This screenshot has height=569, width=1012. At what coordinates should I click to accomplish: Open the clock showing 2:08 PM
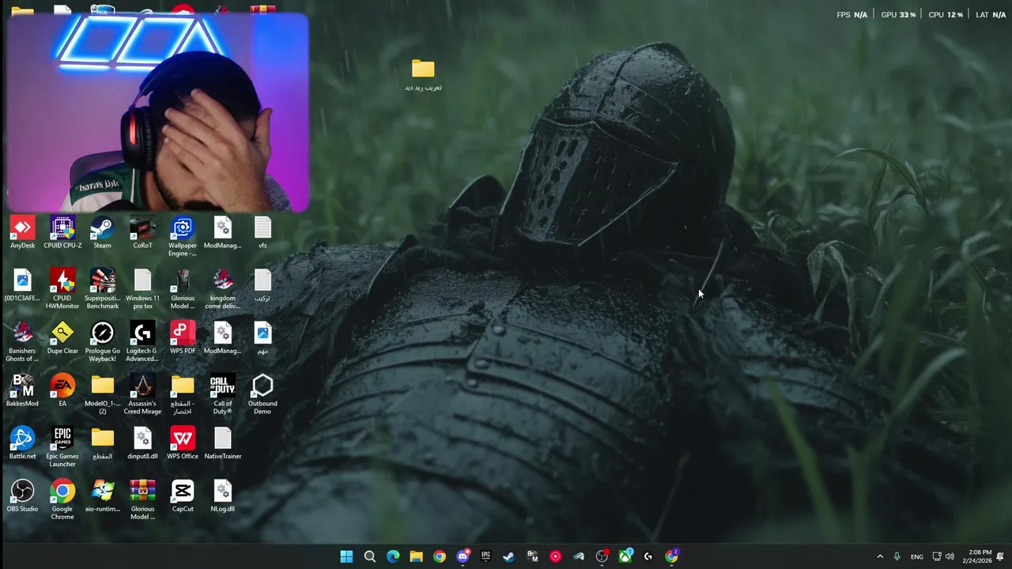coord(977,556)
